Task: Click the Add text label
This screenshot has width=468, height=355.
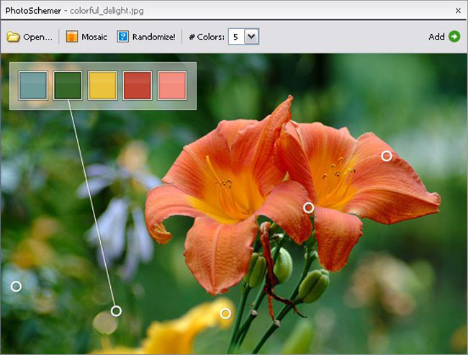Action: [436, 37]
